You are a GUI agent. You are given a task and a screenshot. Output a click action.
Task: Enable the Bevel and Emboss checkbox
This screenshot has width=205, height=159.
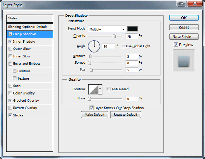(x=10, y=63)
